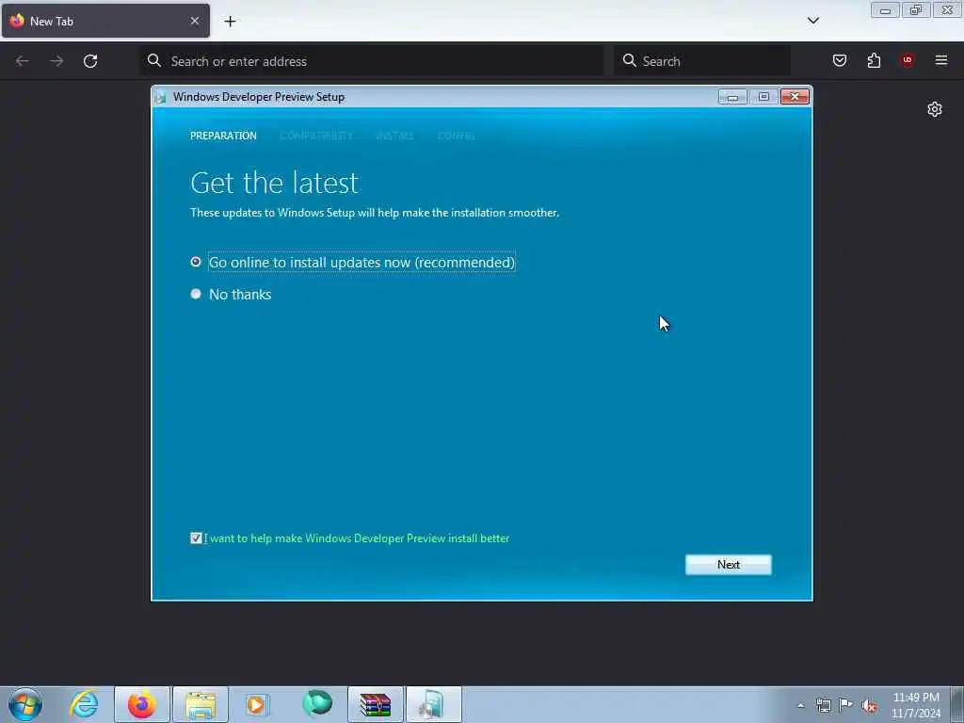Select Go online to install updates radio
The image size is (964, 723).
click(196, 262)
